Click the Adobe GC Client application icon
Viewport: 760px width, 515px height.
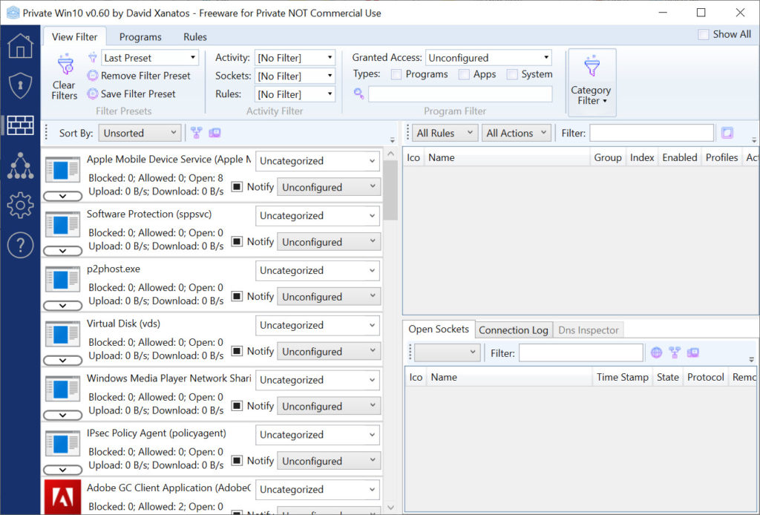point(62,496)
